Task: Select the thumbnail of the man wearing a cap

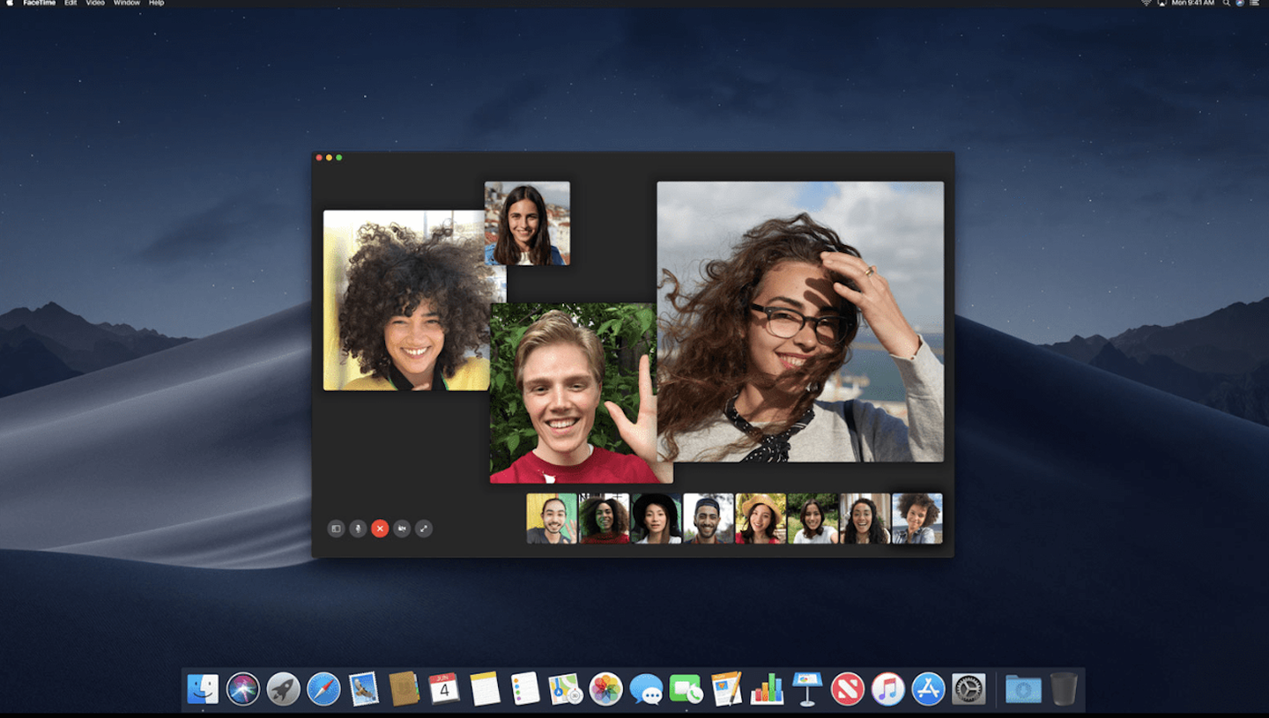Action: pos(709,518)
